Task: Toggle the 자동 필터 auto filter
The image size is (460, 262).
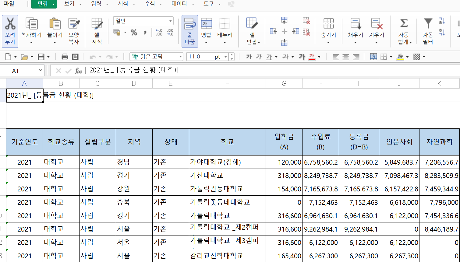Action: point(428,31)
